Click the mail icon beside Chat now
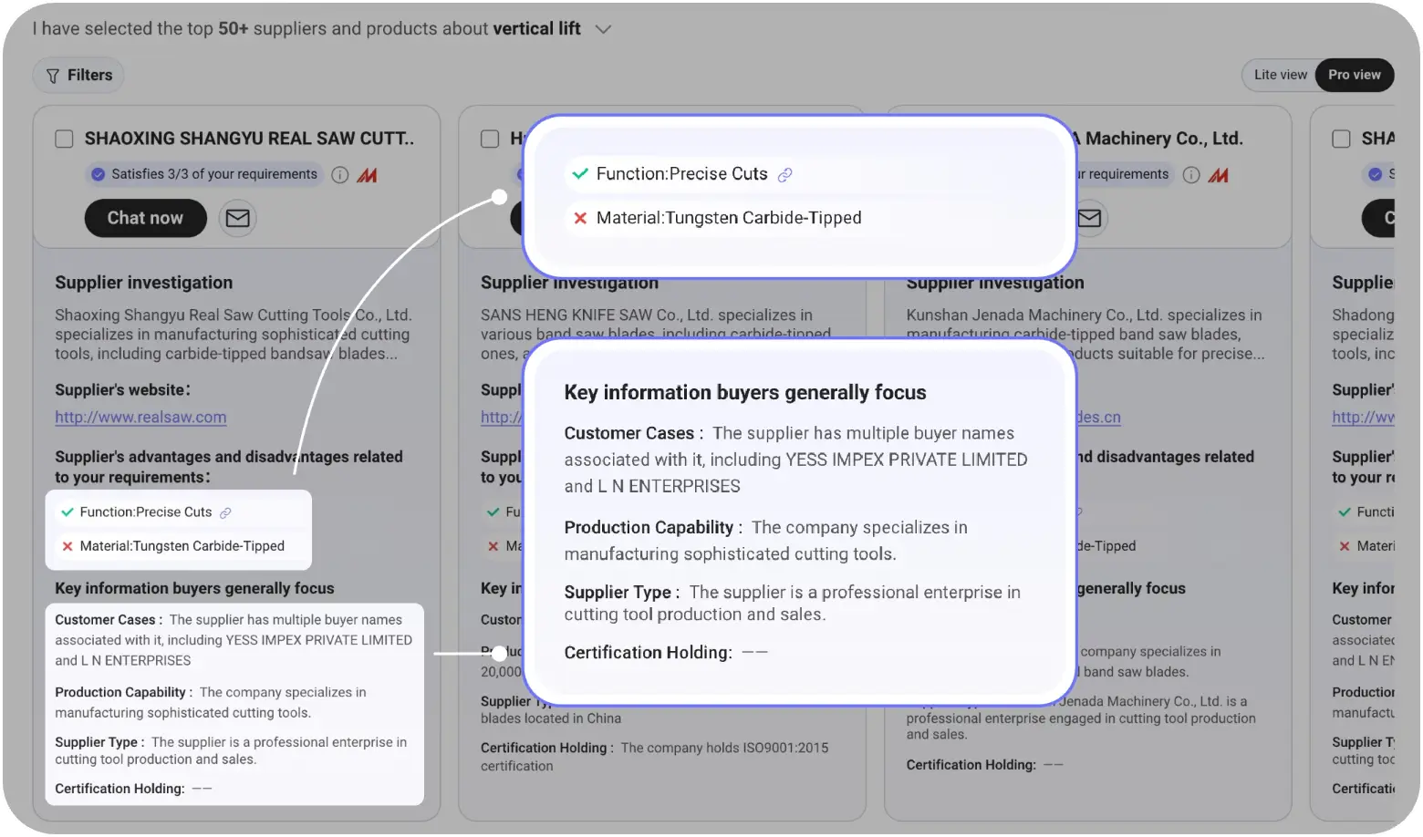Viewport: 1423px width, 837px height. (x=238, y=218)
